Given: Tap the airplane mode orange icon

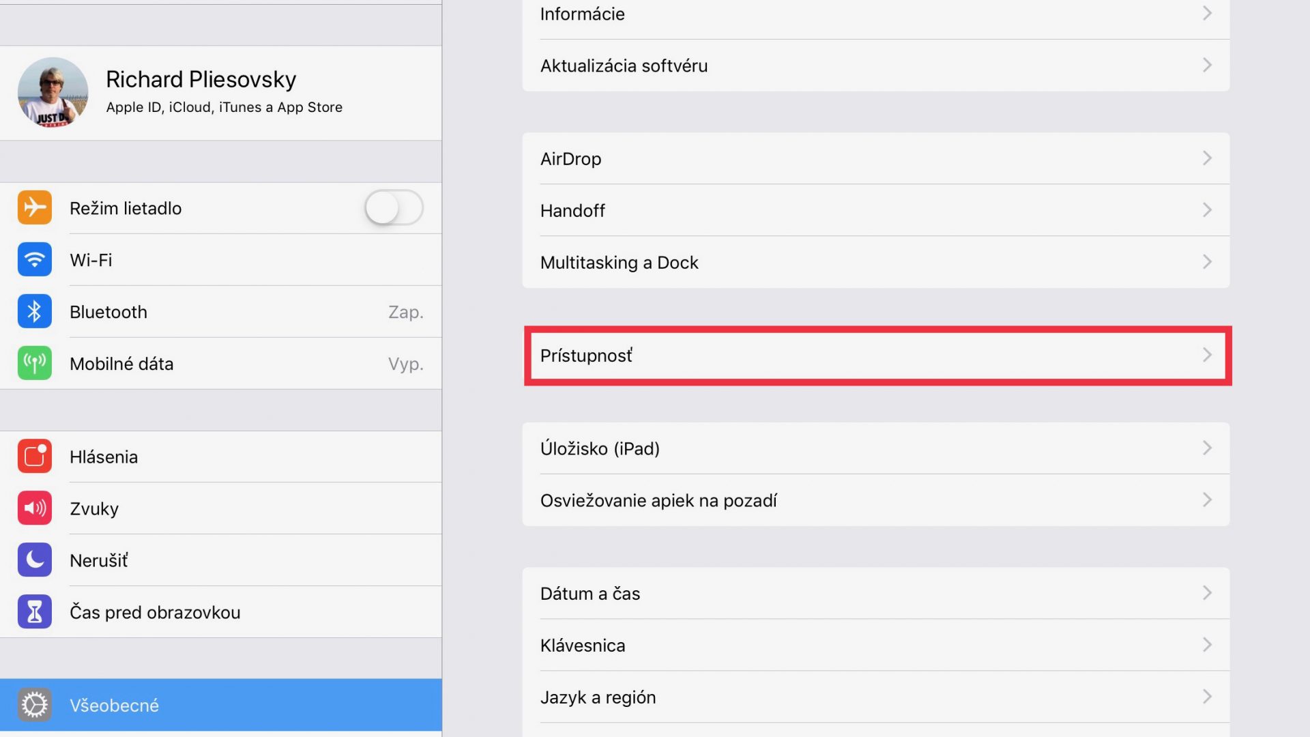Looking at the screenshot, I should point(34,207).
